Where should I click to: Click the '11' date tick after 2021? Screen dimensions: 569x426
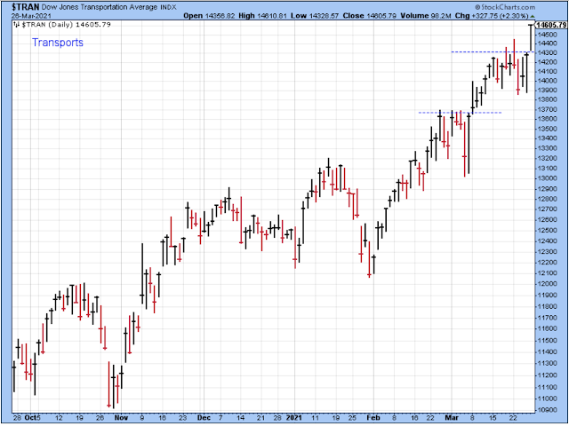[315, 418]
